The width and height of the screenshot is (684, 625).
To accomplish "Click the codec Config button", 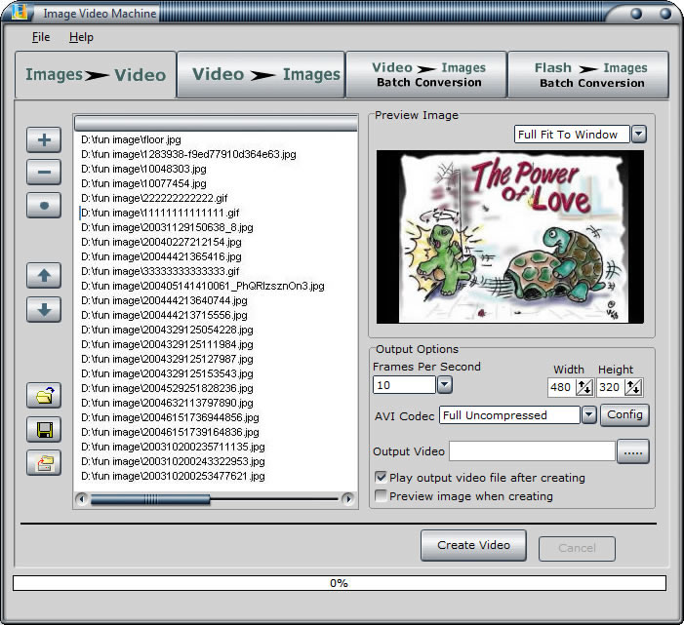I will coord(624,415).
